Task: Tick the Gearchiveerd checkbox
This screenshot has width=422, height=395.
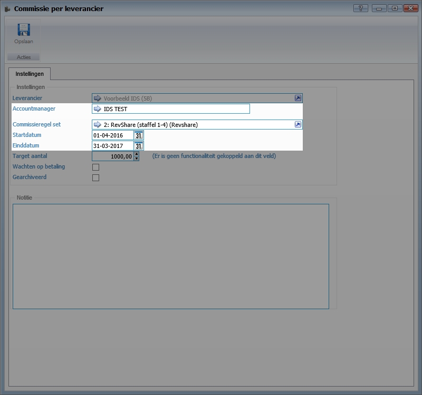Action: [95, 177]
